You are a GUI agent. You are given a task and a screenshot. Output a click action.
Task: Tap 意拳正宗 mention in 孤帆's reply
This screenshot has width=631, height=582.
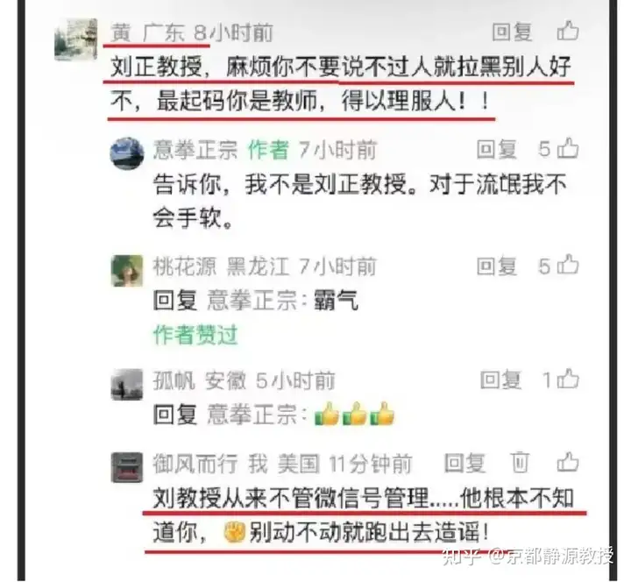point(252,415)
